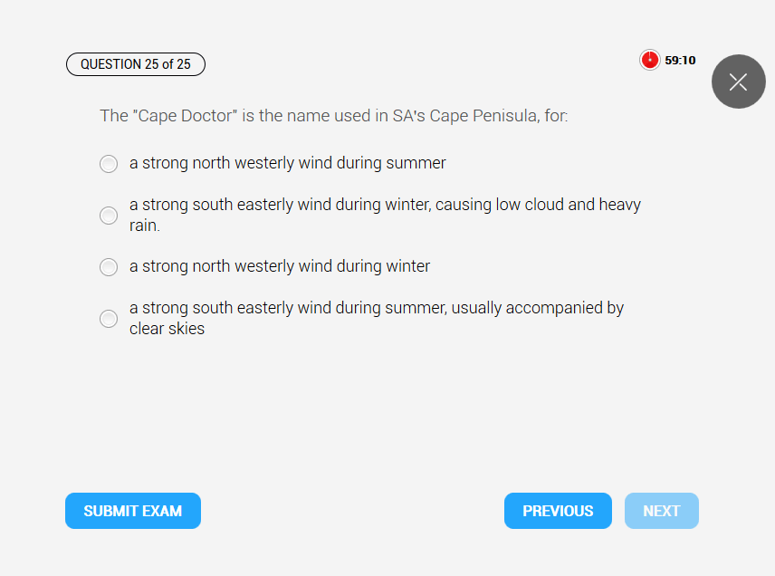
Task: Pick the south easterly summer clear skies radio button
Action: tap(109, 319)
